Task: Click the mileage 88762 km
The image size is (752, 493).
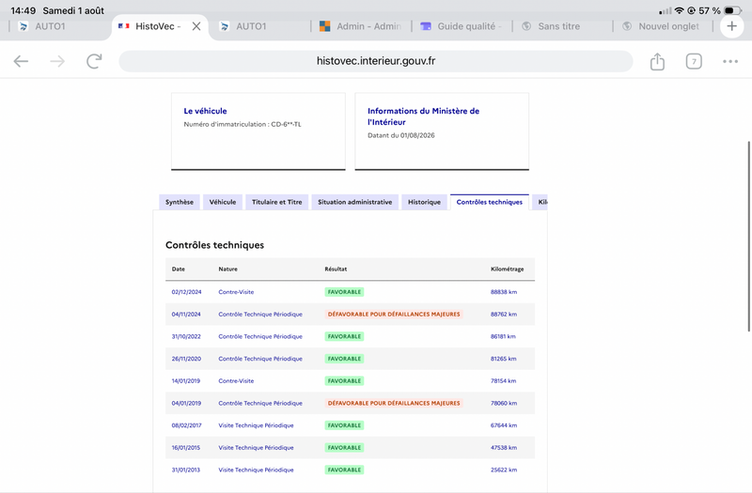Action: pyautogui.click(x=504, y=315)
